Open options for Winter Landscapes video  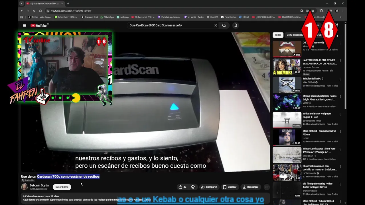(x=340, y=149)
